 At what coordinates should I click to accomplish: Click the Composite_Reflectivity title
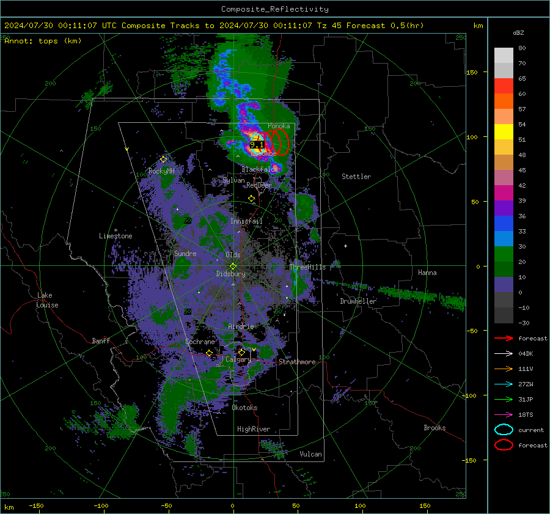click(274, 9)
